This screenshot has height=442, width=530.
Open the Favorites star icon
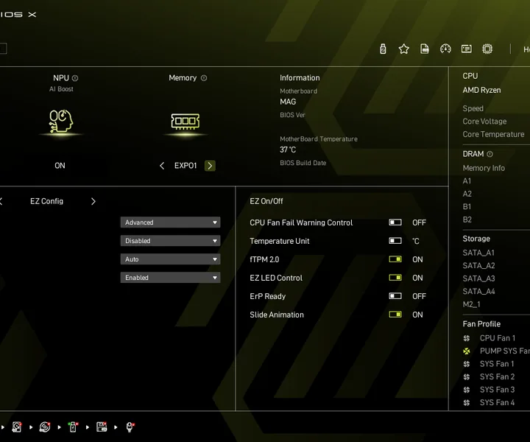tap(403, 49)
